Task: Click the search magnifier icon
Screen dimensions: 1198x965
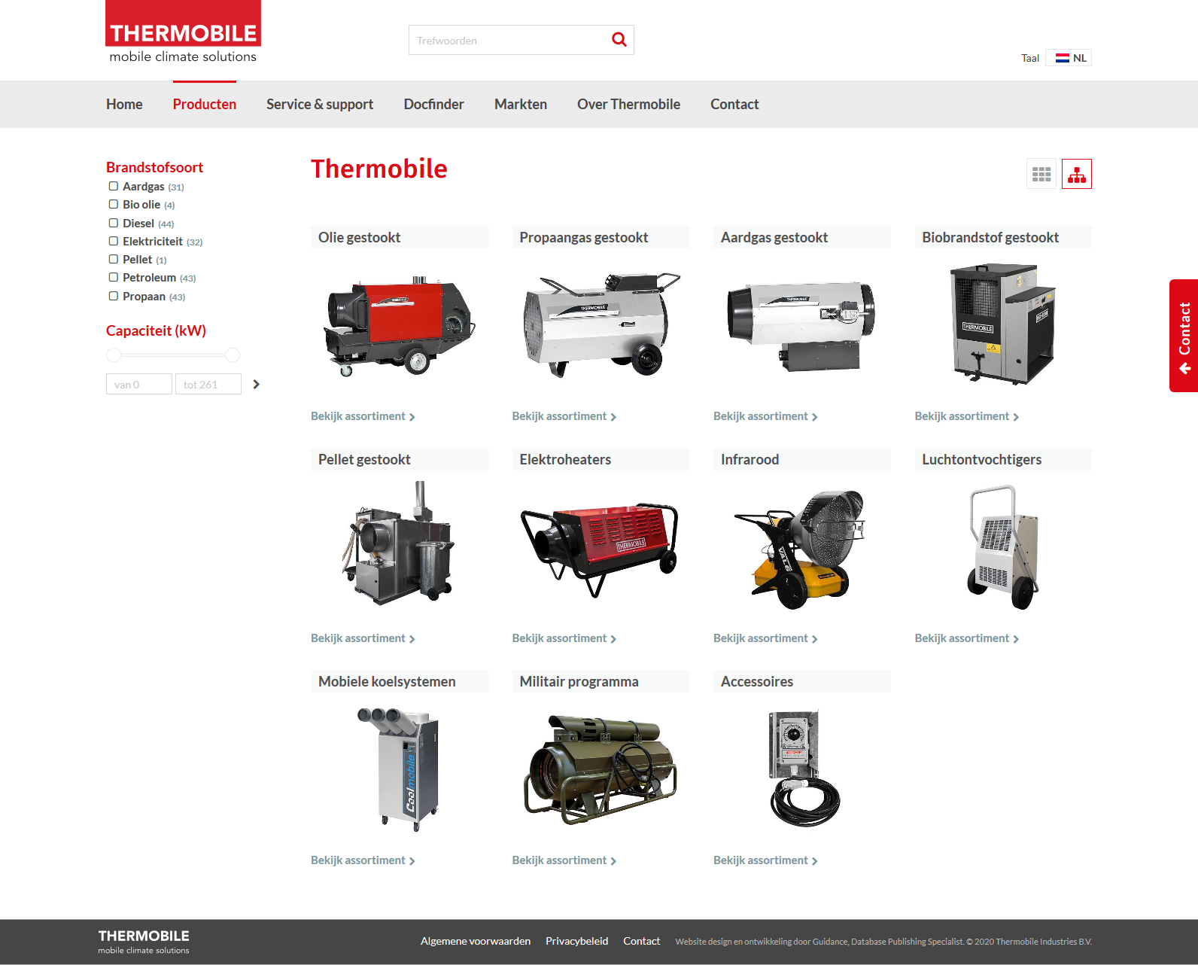Action: 619,40
